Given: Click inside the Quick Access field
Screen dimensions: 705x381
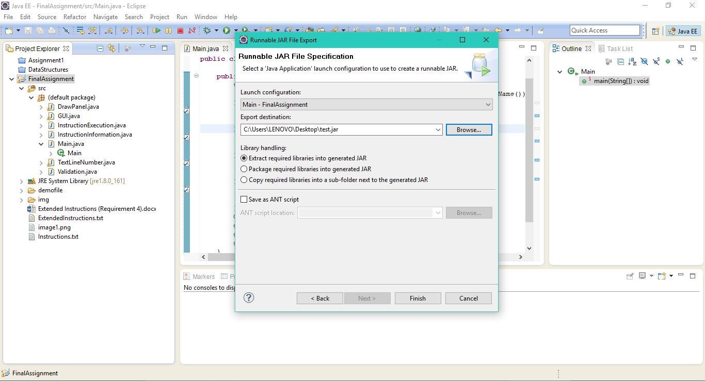Looking at the screenshot, I should click(604, 30).
